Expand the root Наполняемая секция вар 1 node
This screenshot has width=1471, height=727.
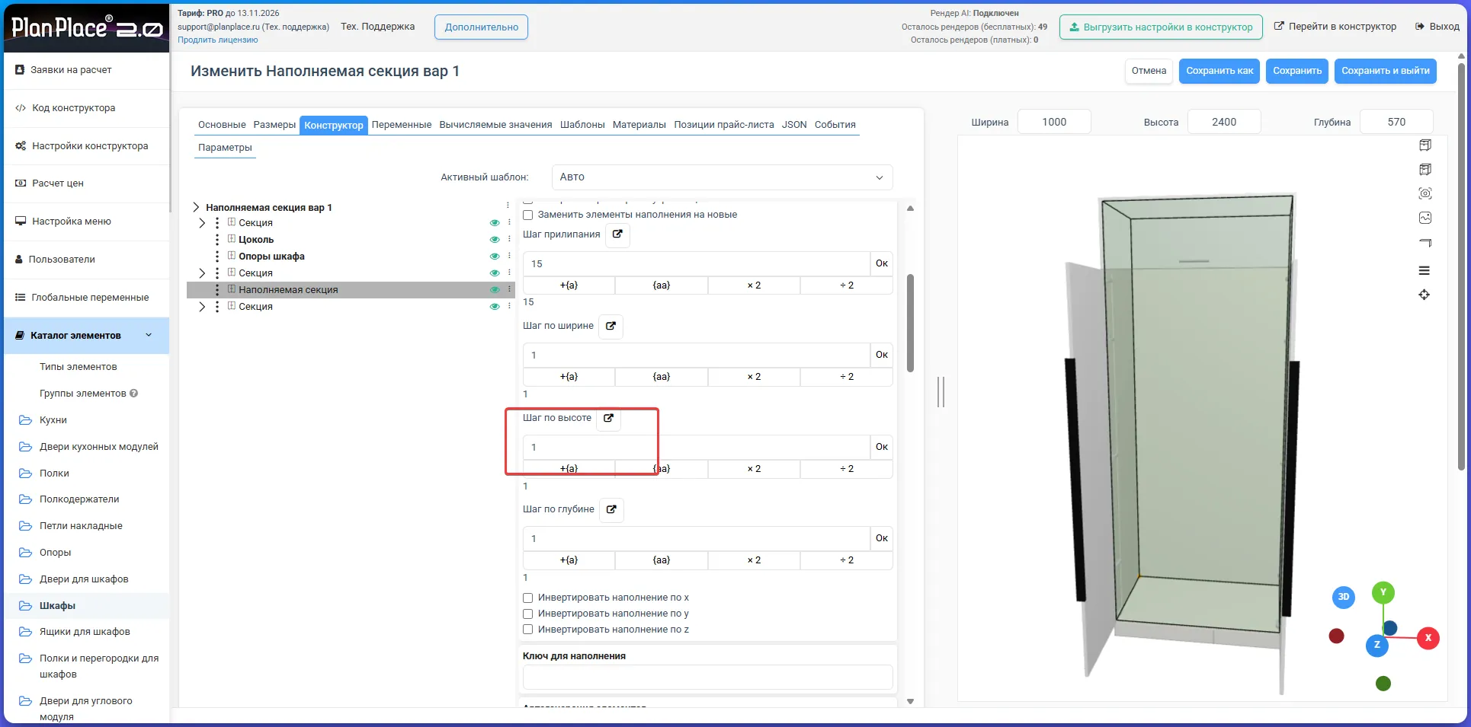pyautogui.click(x=196, y=207)
